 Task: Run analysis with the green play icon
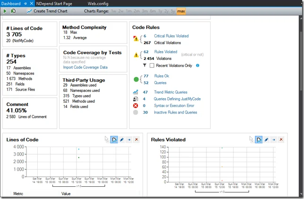point(5,11)
